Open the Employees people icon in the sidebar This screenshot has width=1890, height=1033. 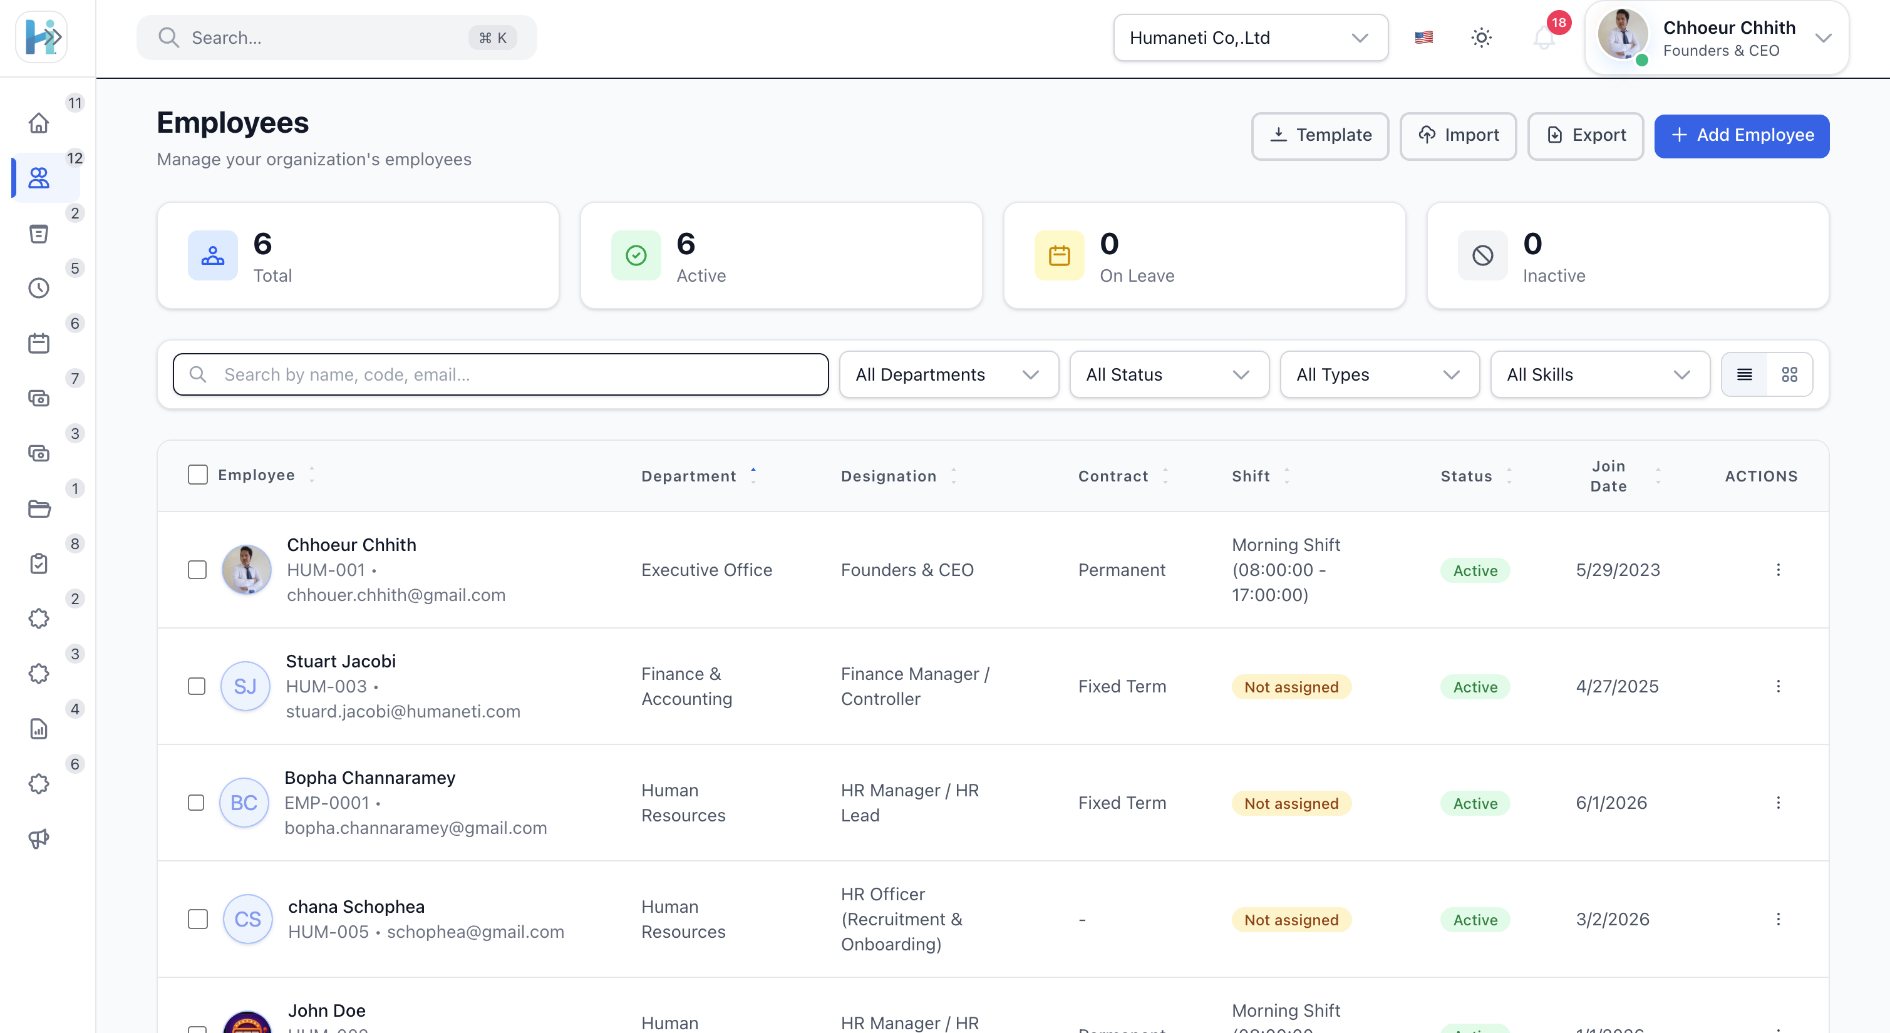tap(39, 178)
